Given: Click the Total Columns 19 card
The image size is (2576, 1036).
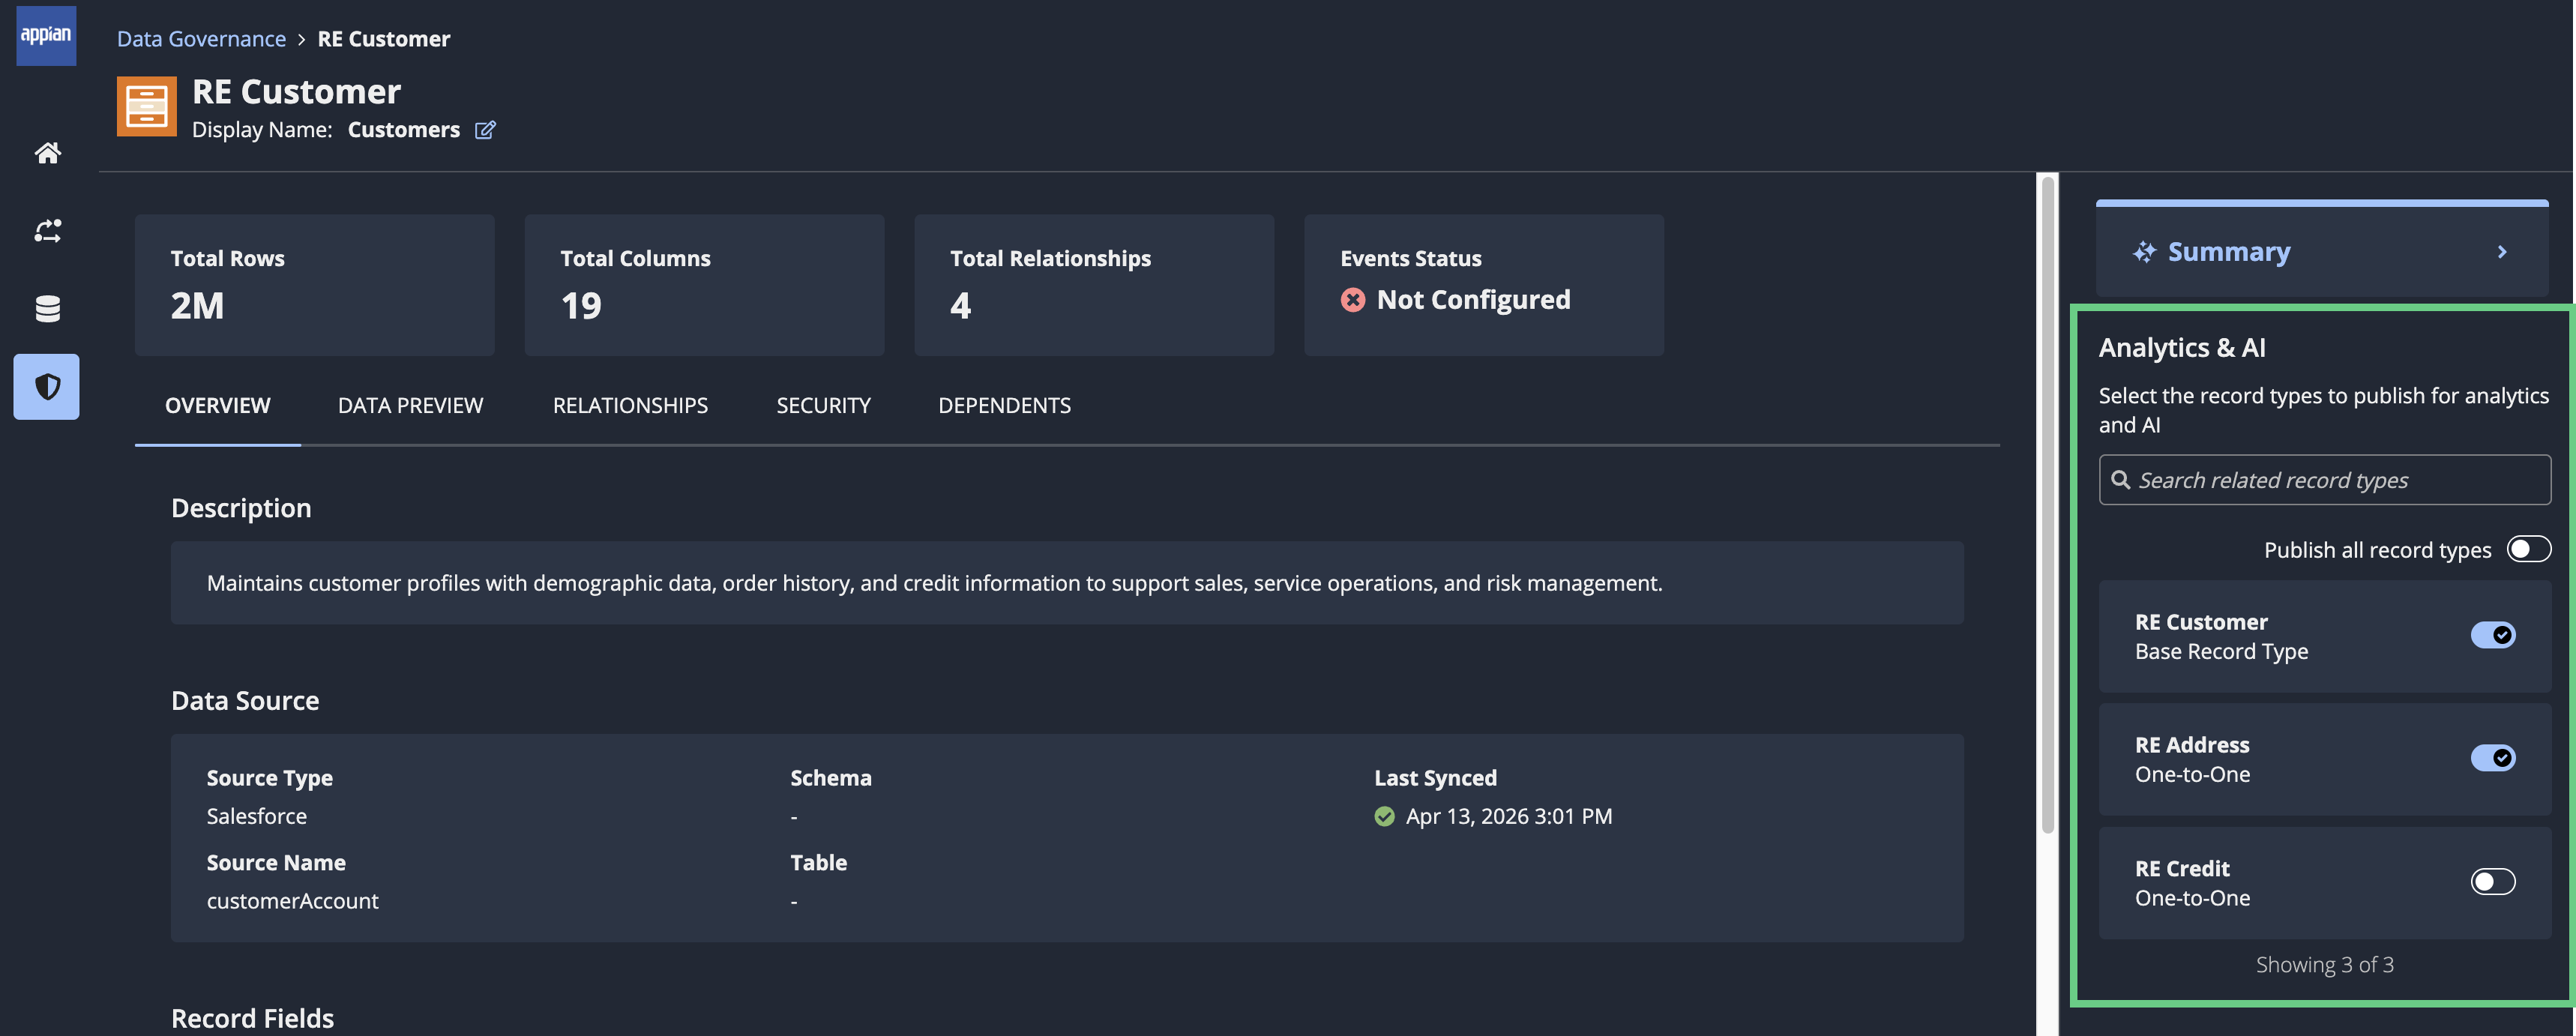Looking at the screenshot, I should pos(704,285).
